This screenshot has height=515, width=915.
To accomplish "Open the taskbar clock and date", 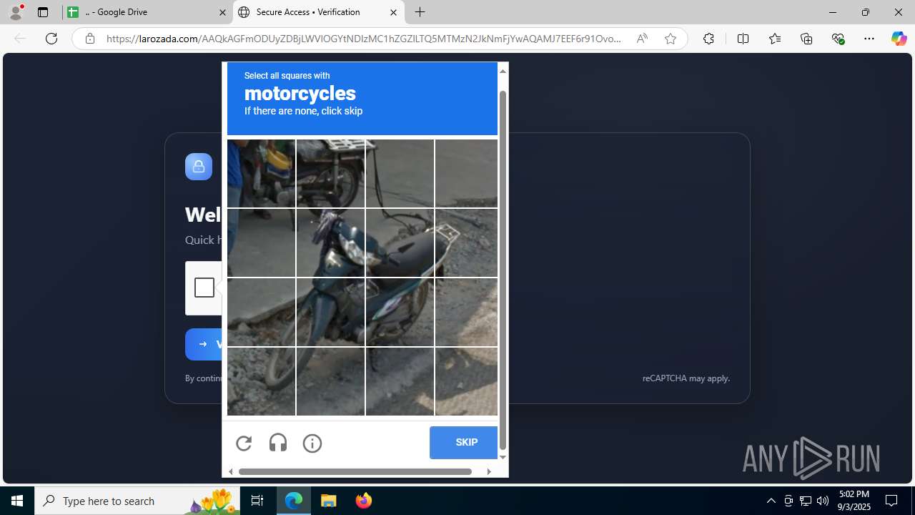I will (854, 501).
